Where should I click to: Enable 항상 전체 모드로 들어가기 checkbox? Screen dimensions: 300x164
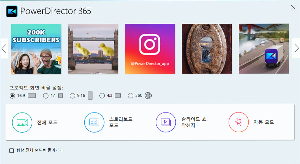[12, 151]
